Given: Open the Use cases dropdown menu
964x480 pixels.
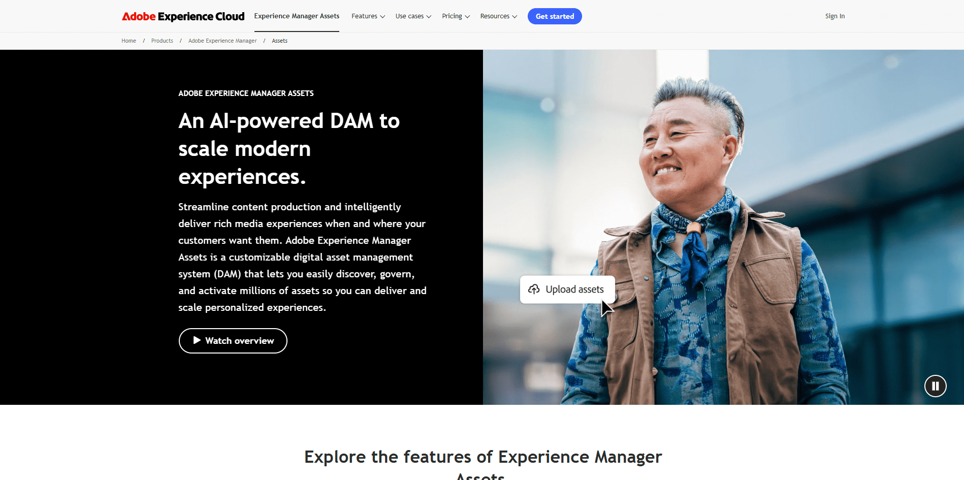Looking at the screenshot, I should [x=413, y=16].
